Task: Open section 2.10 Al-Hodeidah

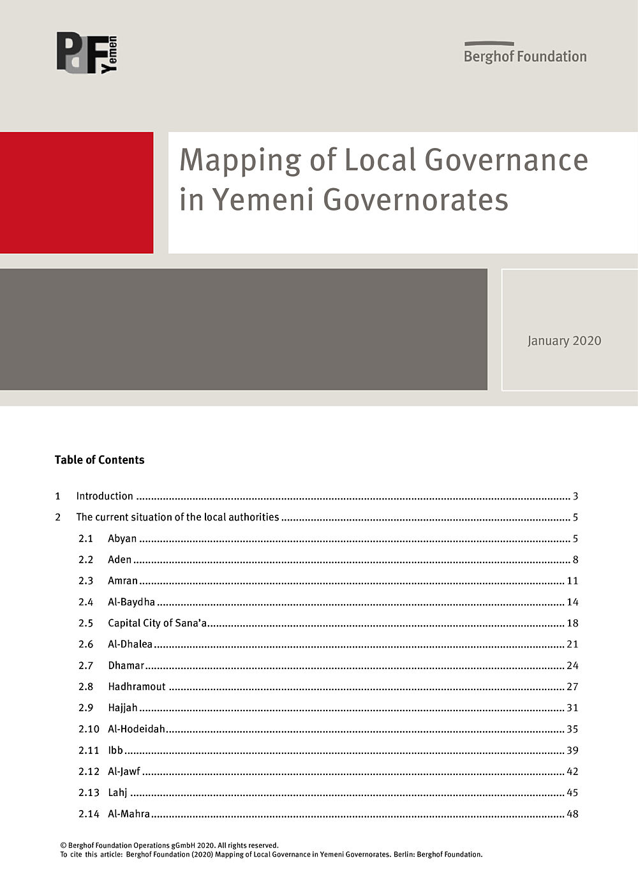Action: coord(328,729)
